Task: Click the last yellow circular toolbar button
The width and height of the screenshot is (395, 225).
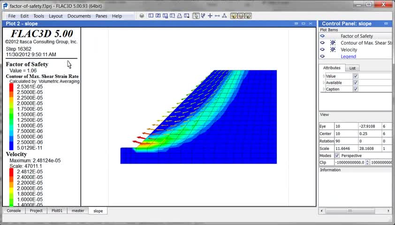Action: tap(248, 16)
